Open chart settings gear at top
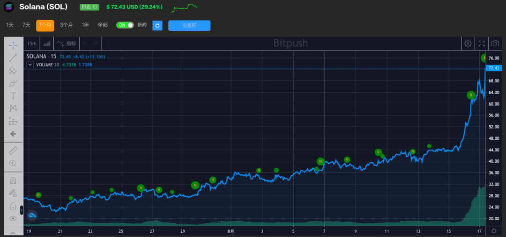Image resolution: width=506 pixels, height=237 pixels. click(468, 43)
